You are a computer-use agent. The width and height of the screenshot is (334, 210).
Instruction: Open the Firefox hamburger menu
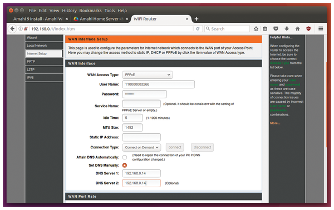(x=321, y=28)
